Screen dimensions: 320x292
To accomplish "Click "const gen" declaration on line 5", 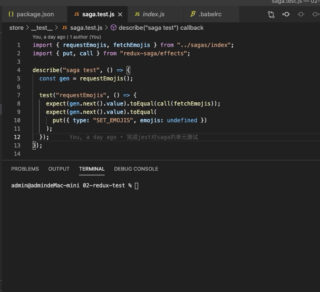I will coord(54,79).
